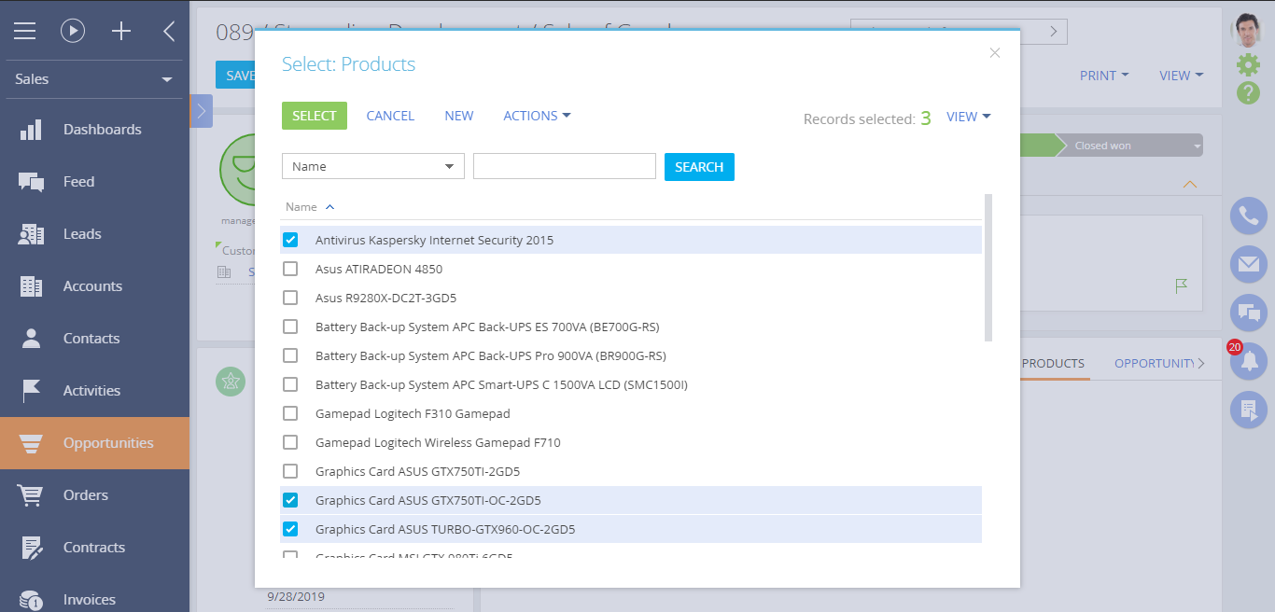1275x612 pixels.
Task: Uncheck Antivirus Kaspersky Internet Security 2015
Action: click(290, 240)
